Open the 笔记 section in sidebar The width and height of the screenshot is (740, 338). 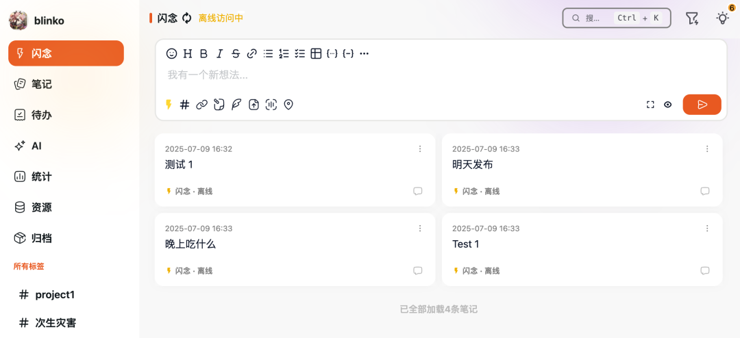[x=66, y=84]
